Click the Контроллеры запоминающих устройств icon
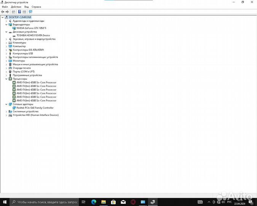Viewport: 257px width, 206px height. 10,57
